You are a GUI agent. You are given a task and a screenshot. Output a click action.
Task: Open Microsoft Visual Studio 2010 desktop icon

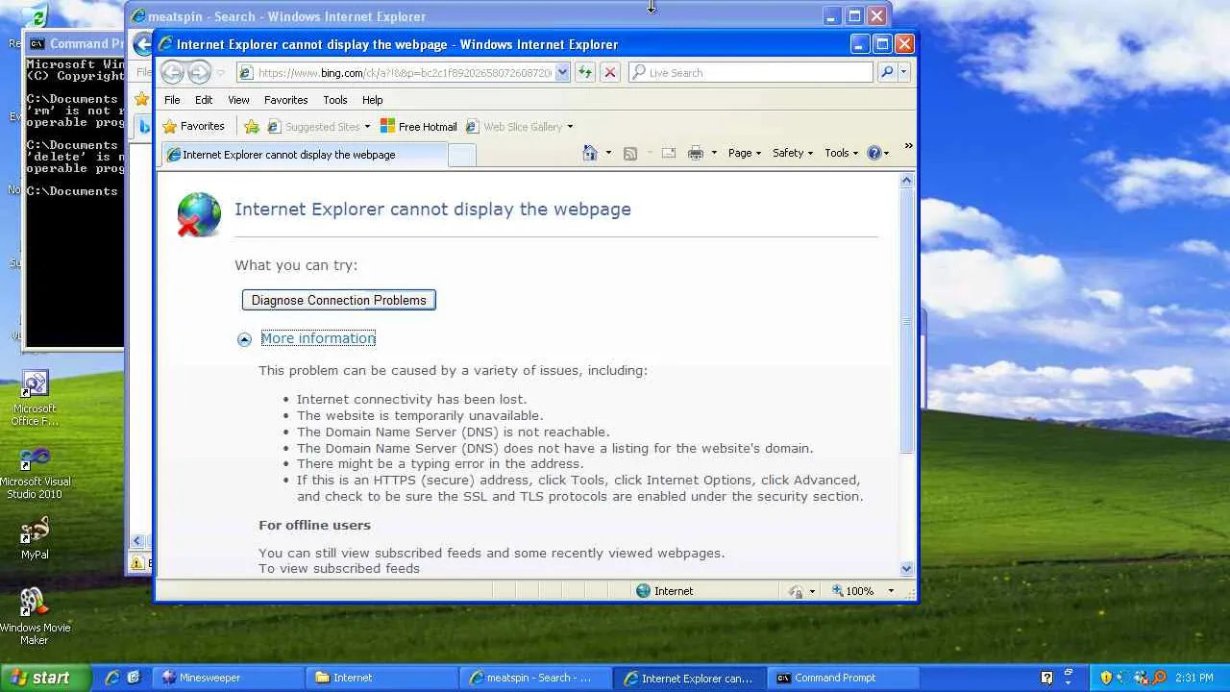point(35,473)
